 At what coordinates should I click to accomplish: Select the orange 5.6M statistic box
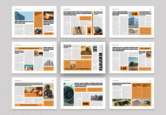(124, 68)
